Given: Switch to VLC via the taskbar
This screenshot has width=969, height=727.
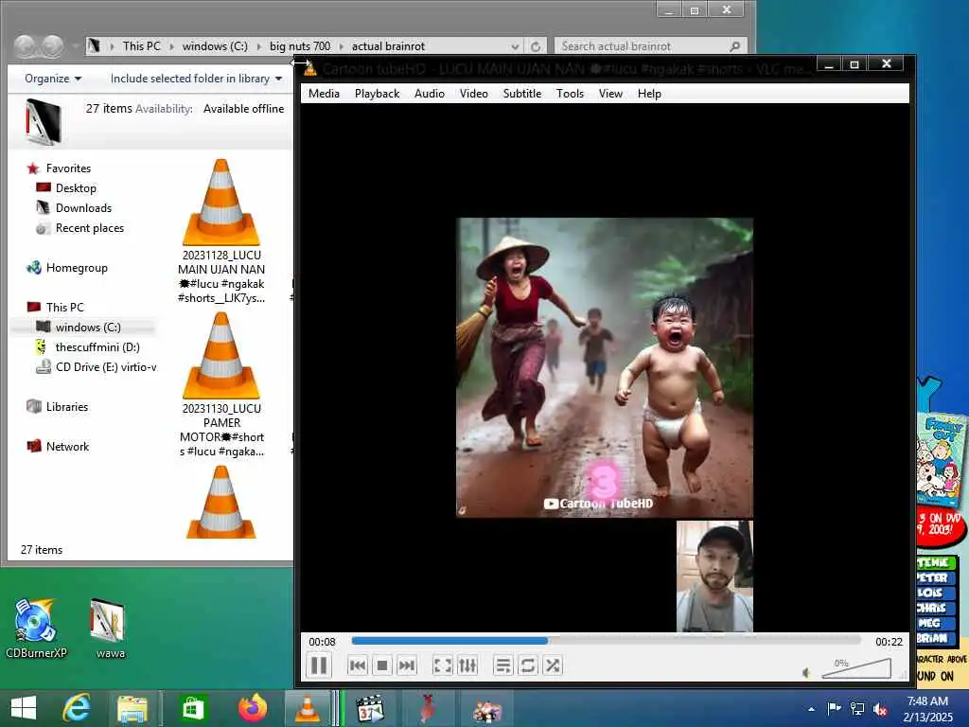Looking at the screenshot, I should [x=308, y=708].
